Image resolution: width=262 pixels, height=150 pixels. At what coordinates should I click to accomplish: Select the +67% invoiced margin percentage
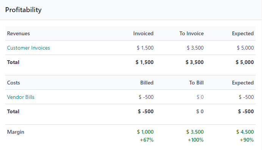pos(147,140)
